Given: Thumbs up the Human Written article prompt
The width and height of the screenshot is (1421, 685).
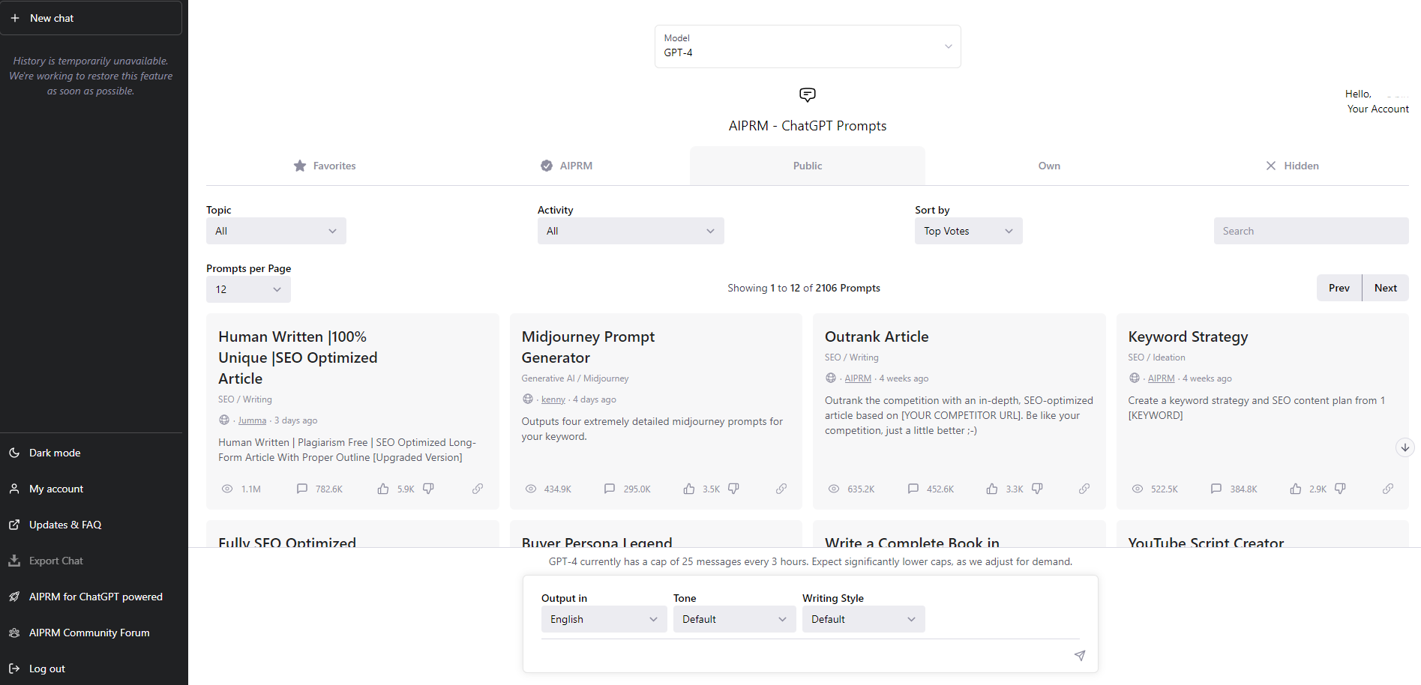Looking at the screenshot, I should (x=383, y=489).
